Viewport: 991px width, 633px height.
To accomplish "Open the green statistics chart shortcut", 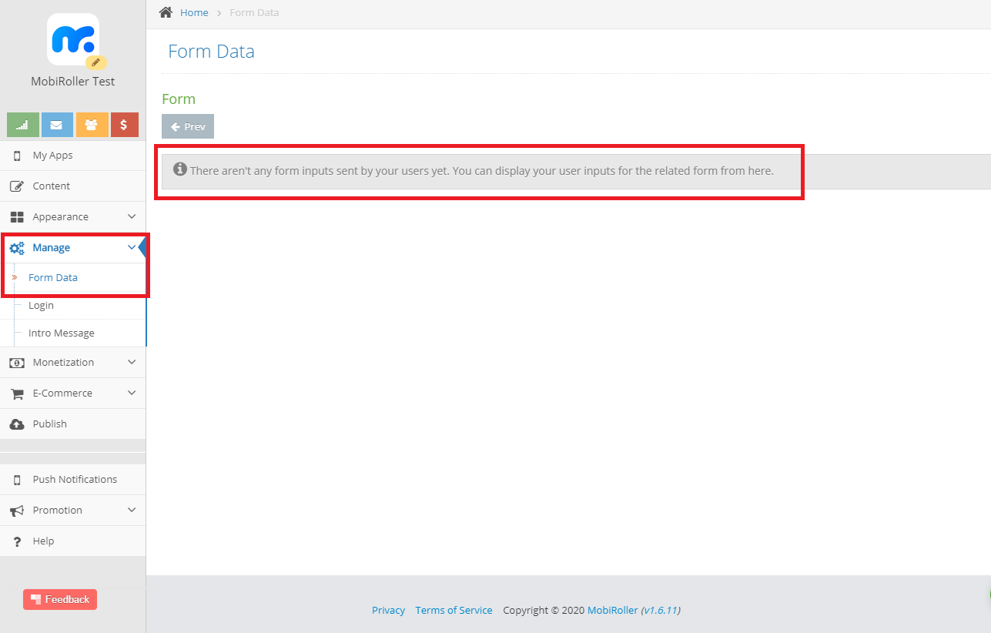I will tap(23, 125).
